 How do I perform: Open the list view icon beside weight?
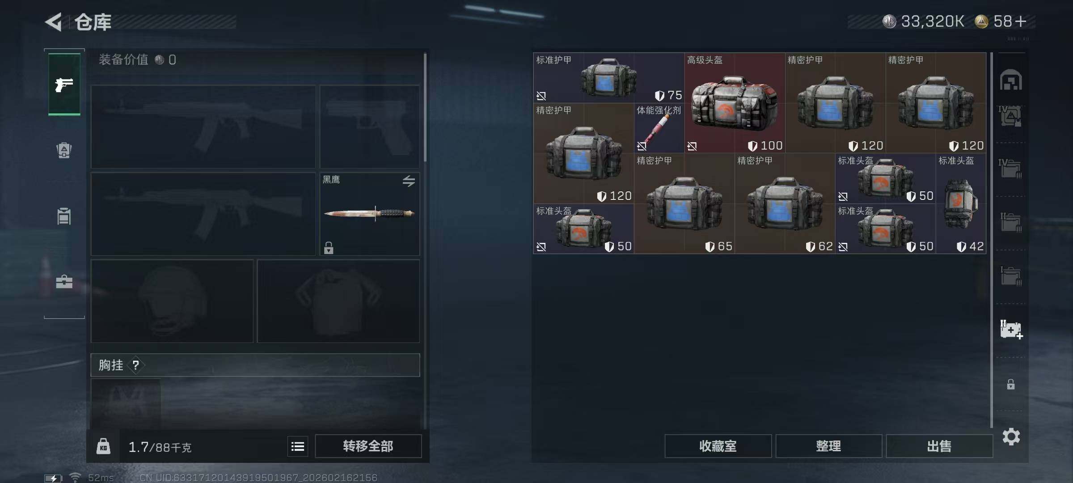point(298,446)
